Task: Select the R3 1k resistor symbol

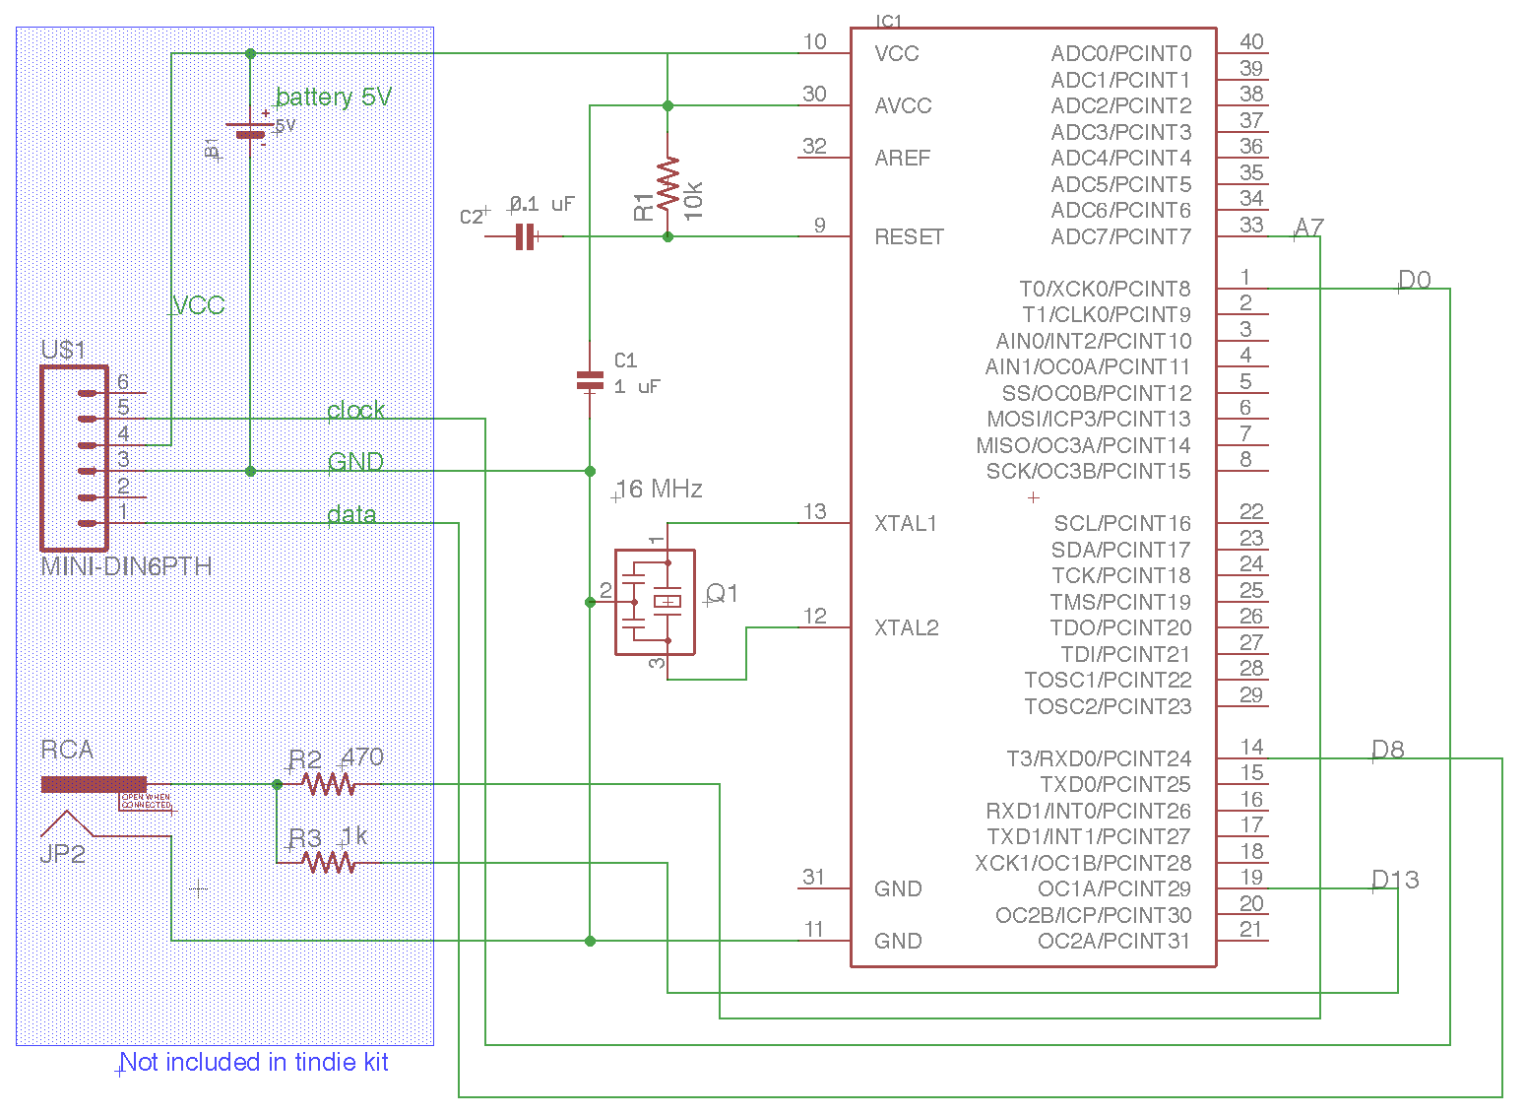Action: pyautogui.click(x=328, y=863)
